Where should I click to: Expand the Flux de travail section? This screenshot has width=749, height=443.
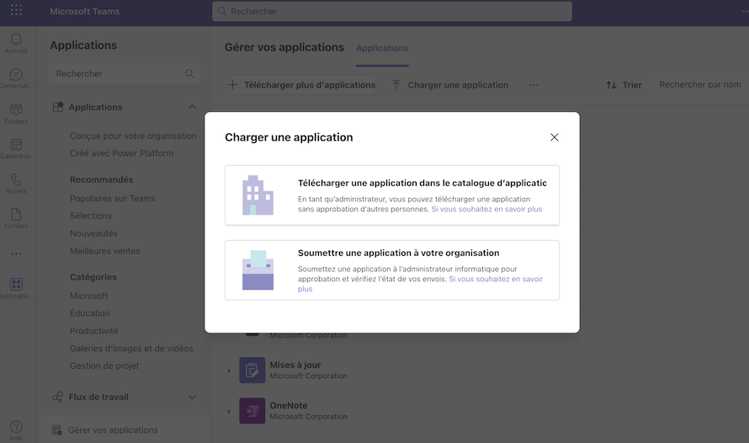(192, 398)
